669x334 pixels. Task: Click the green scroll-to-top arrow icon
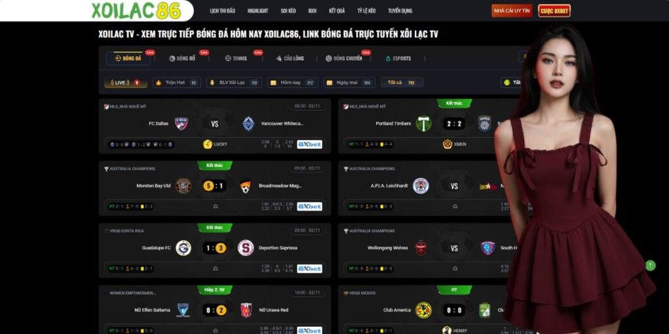650,266
